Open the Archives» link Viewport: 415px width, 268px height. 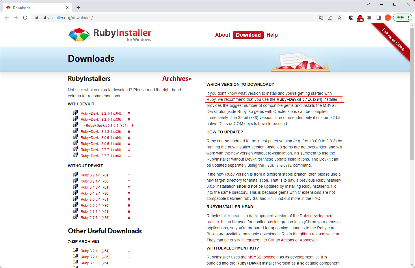[177, 78]
